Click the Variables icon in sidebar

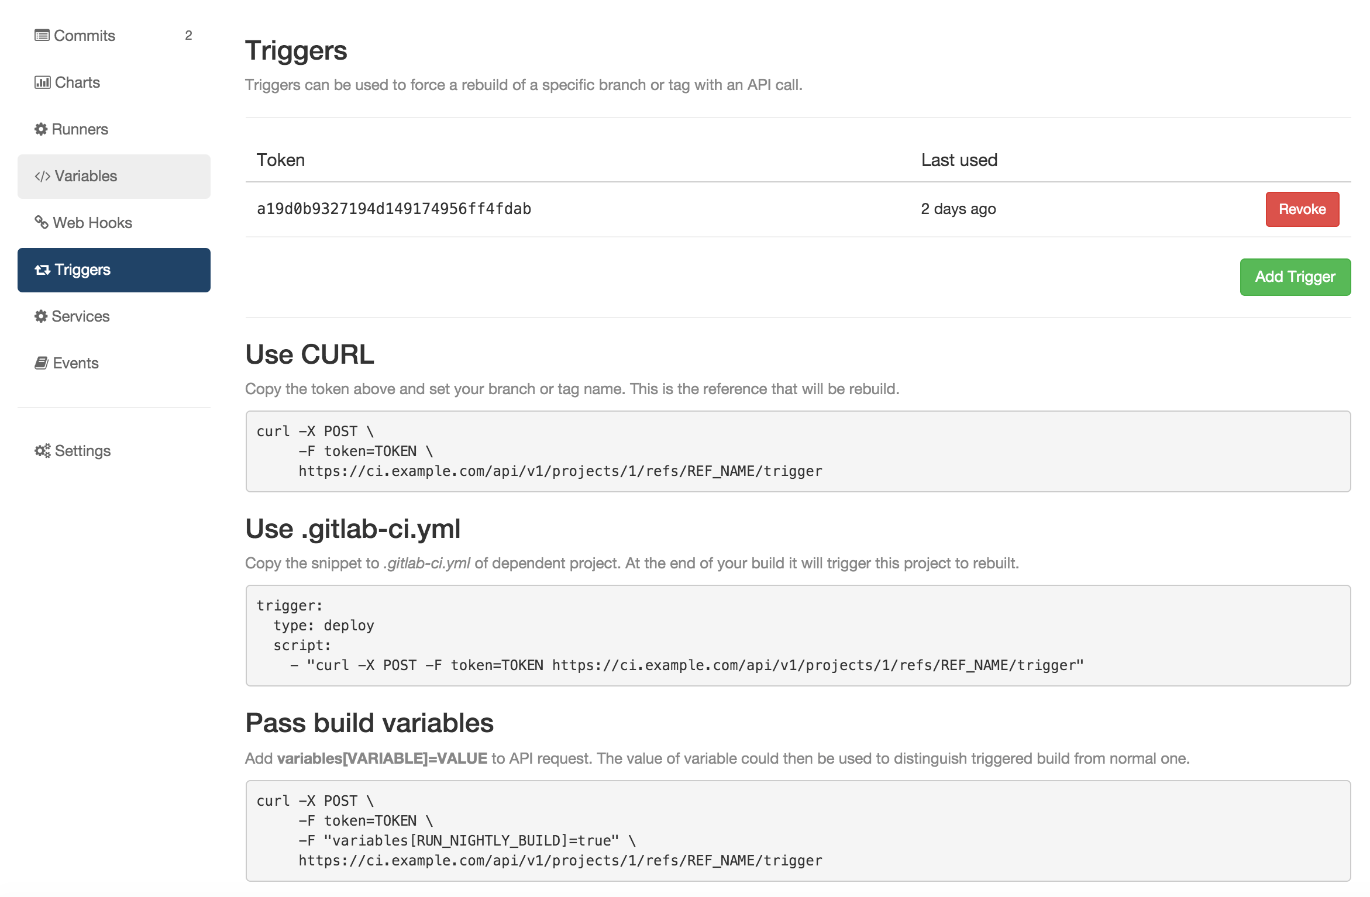[x=40, y=174]
